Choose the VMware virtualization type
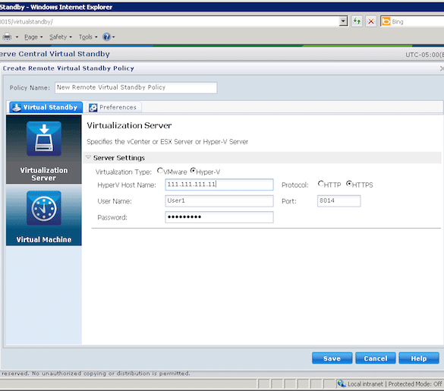444x391 pixels. tap(160, 171)
